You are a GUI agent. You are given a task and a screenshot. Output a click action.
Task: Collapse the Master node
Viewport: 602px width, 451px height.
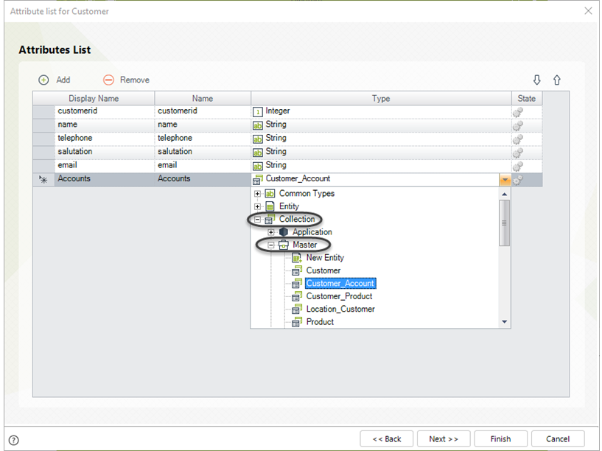(270, 245)
